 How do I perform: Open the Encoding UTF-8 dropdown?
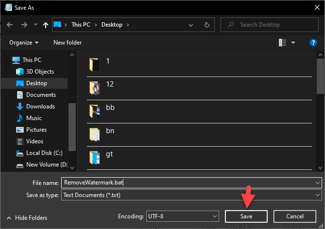click(x=214, y=216)
